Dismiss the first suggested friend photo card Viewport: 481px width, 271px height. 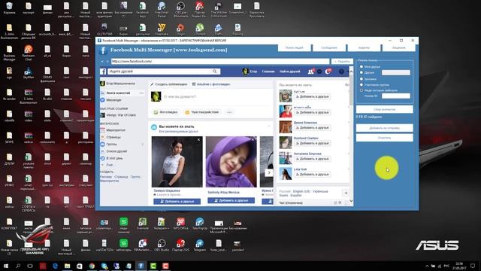198,140
